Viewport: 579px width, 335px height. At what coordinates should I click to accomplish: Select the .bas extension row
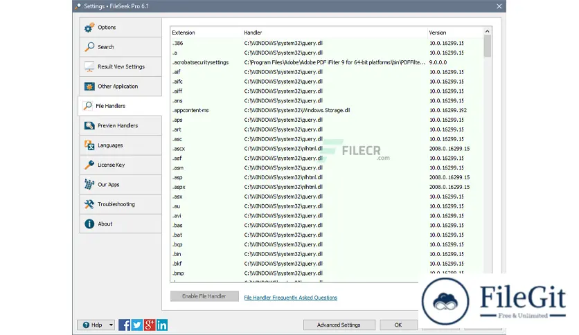[x=326, y=226]
